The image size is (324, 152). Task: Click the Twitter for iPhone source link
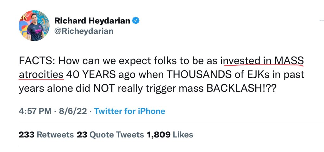[x=130, y=111]
